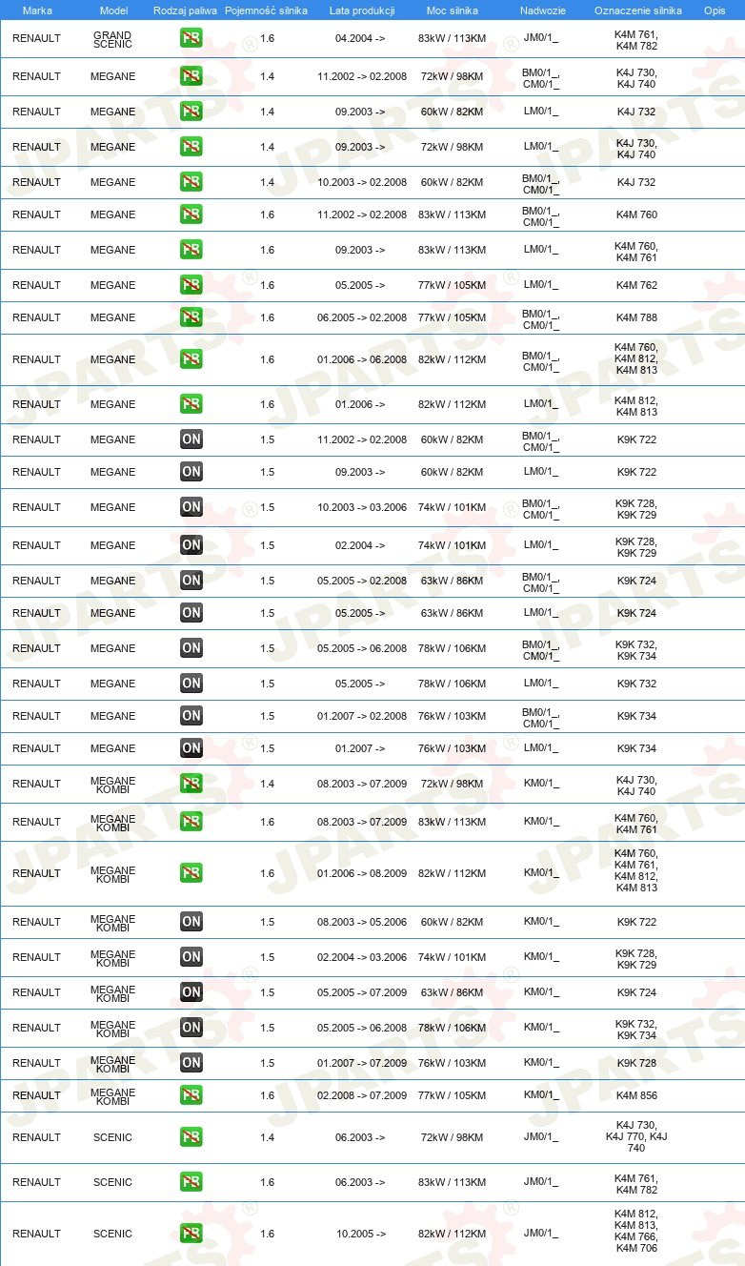Click petrol icon for SCENIC 10.2005 row
The image size is (745, 1266).
pos(191,1234)
